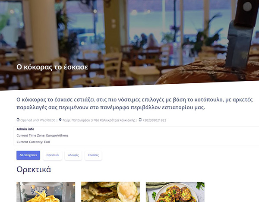Open the zucchini fritters dish thumbnail
This screenshot has height=202, width=259.
[175, 192]
